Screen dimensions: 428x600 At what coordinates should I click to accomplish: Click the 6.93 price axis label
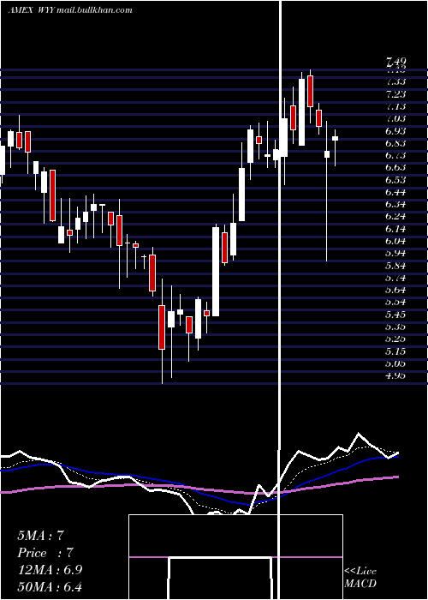pyautogui.click(x=395, y=131)
